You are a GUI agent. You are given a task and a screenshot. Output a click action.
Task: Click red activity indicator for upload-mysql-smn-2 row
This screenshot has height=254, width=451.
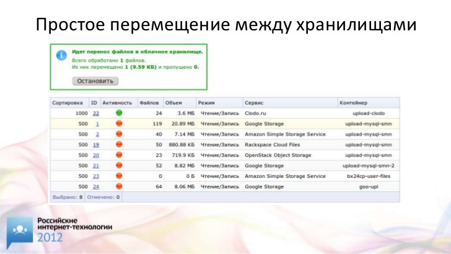pyautogui.click(x=119, y=165)
